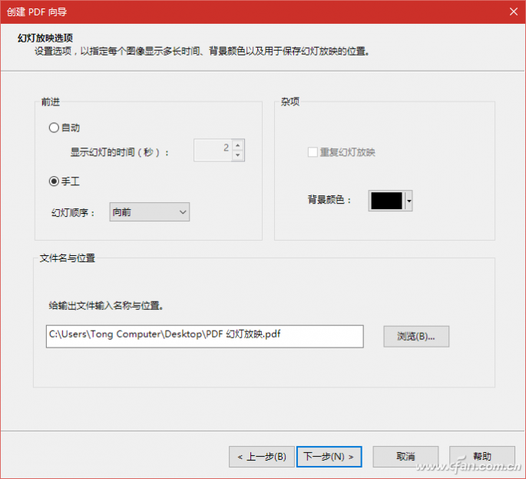Open the background color dropdown arrow
The width and height of the screenshot is (526, 479).
point(409,201)
